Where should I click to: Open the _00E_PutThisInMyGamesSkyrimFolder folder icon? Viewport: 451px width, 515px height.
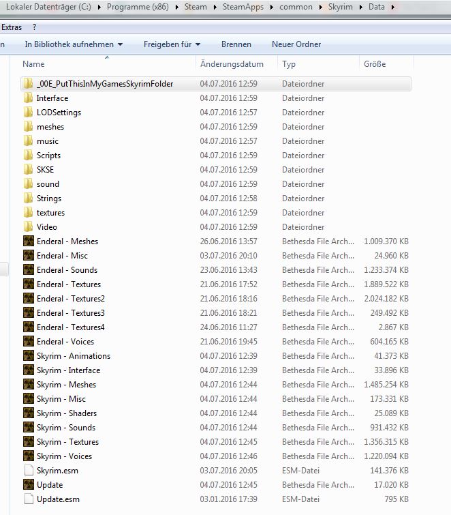click(x=29, y=84)
